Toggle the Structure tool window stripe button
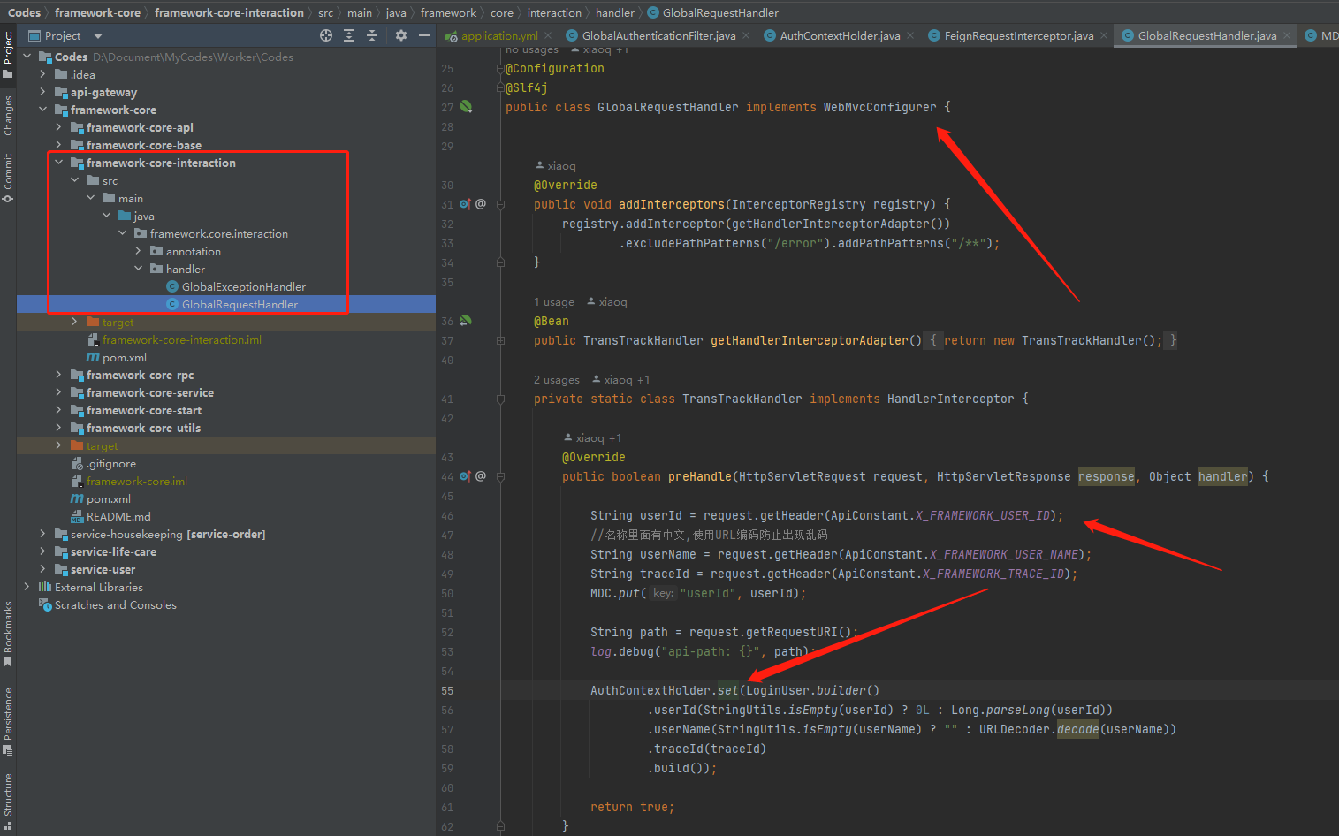 coord(8,802)
